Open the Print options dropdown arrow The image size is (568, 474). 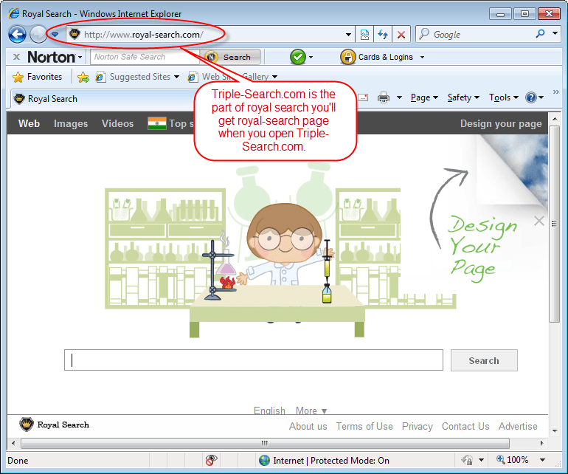click(399, 97)
